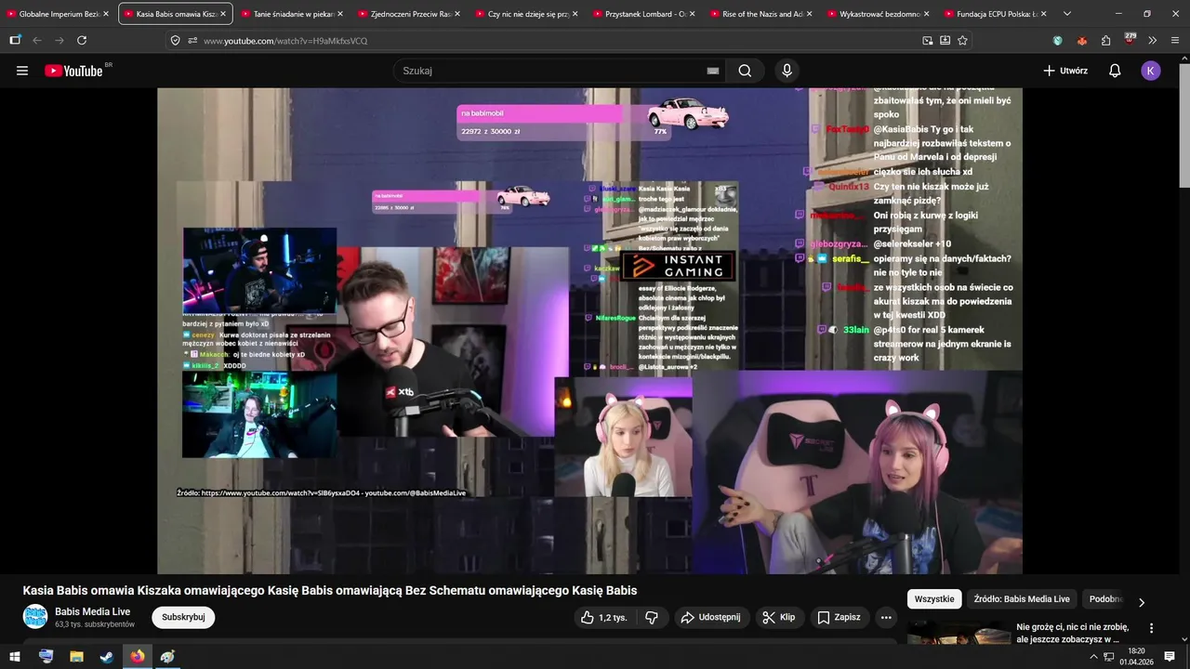This screenshot has width=1190, height=669.
Task: Switch to the "Przystanek Lombard" tab
Action: click(x=645, y=14)
